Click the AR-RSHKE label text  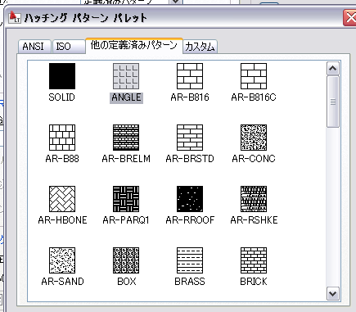(254, 220)
